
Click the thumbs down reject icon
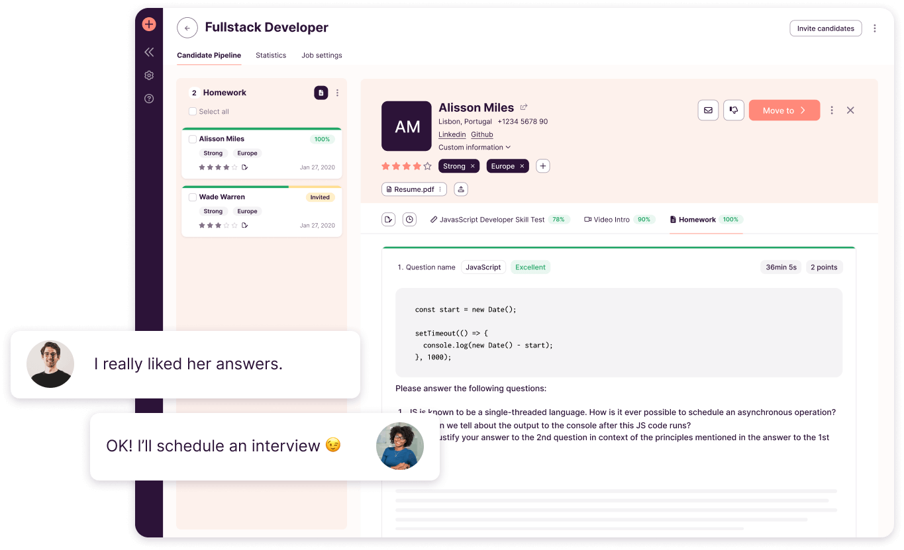[734, 111]
